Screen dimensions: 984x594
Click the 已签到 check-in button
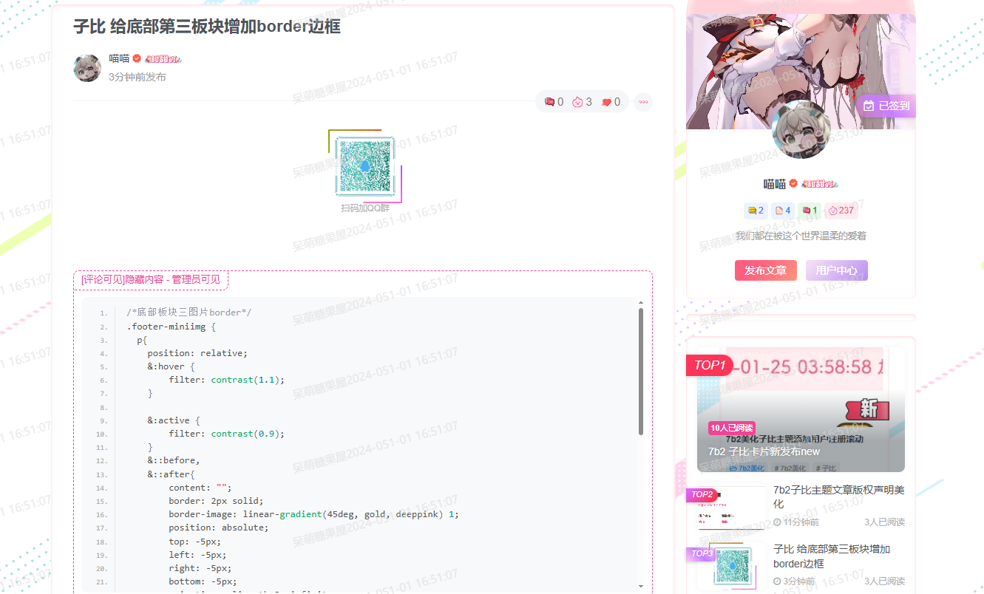coord(886,106)
